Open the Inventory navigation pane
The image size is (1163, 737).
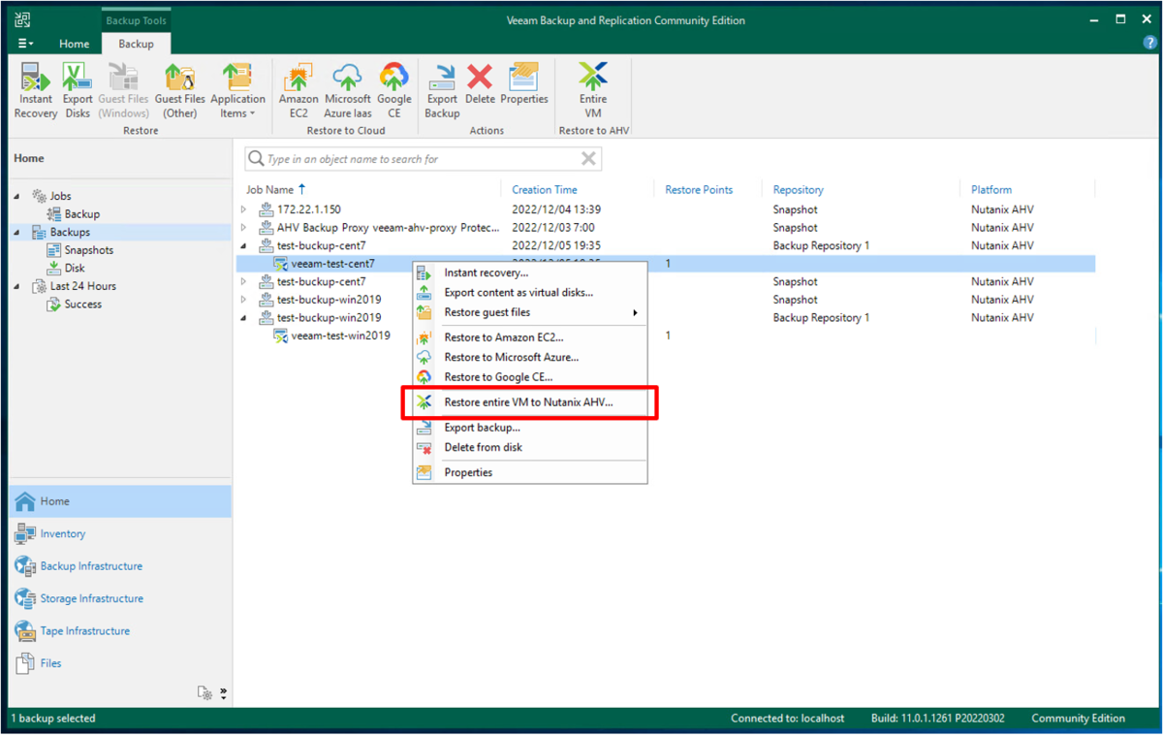tap(120, 534)
